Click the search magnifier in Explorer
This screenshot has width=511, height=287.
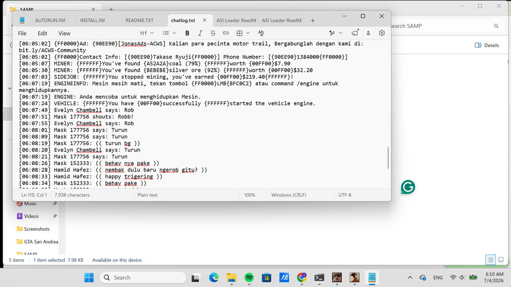pos(496,26)
